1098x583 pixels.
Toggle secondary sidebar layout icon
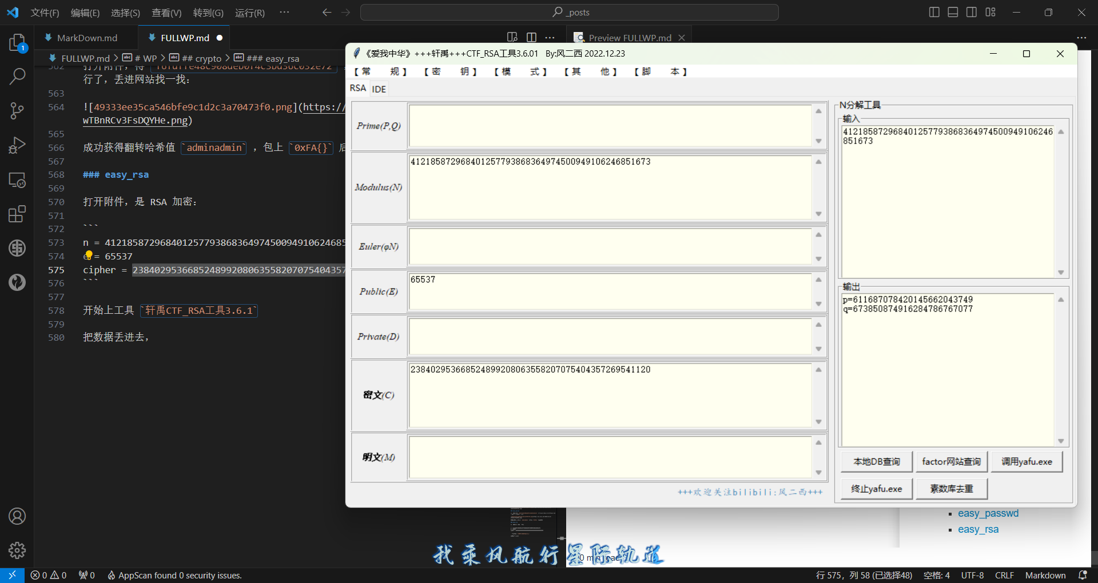pyautogui.click(x=972, y=12)
